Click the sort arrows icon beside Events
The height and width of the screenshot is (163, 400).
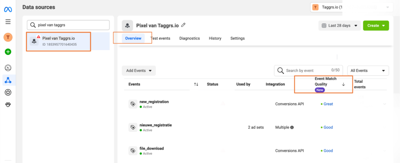click(196, 84)
